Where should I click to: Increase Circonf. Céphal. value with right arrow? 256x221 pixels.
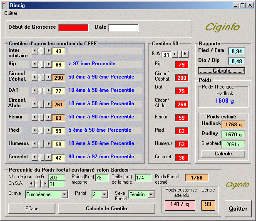pos(48,78)
